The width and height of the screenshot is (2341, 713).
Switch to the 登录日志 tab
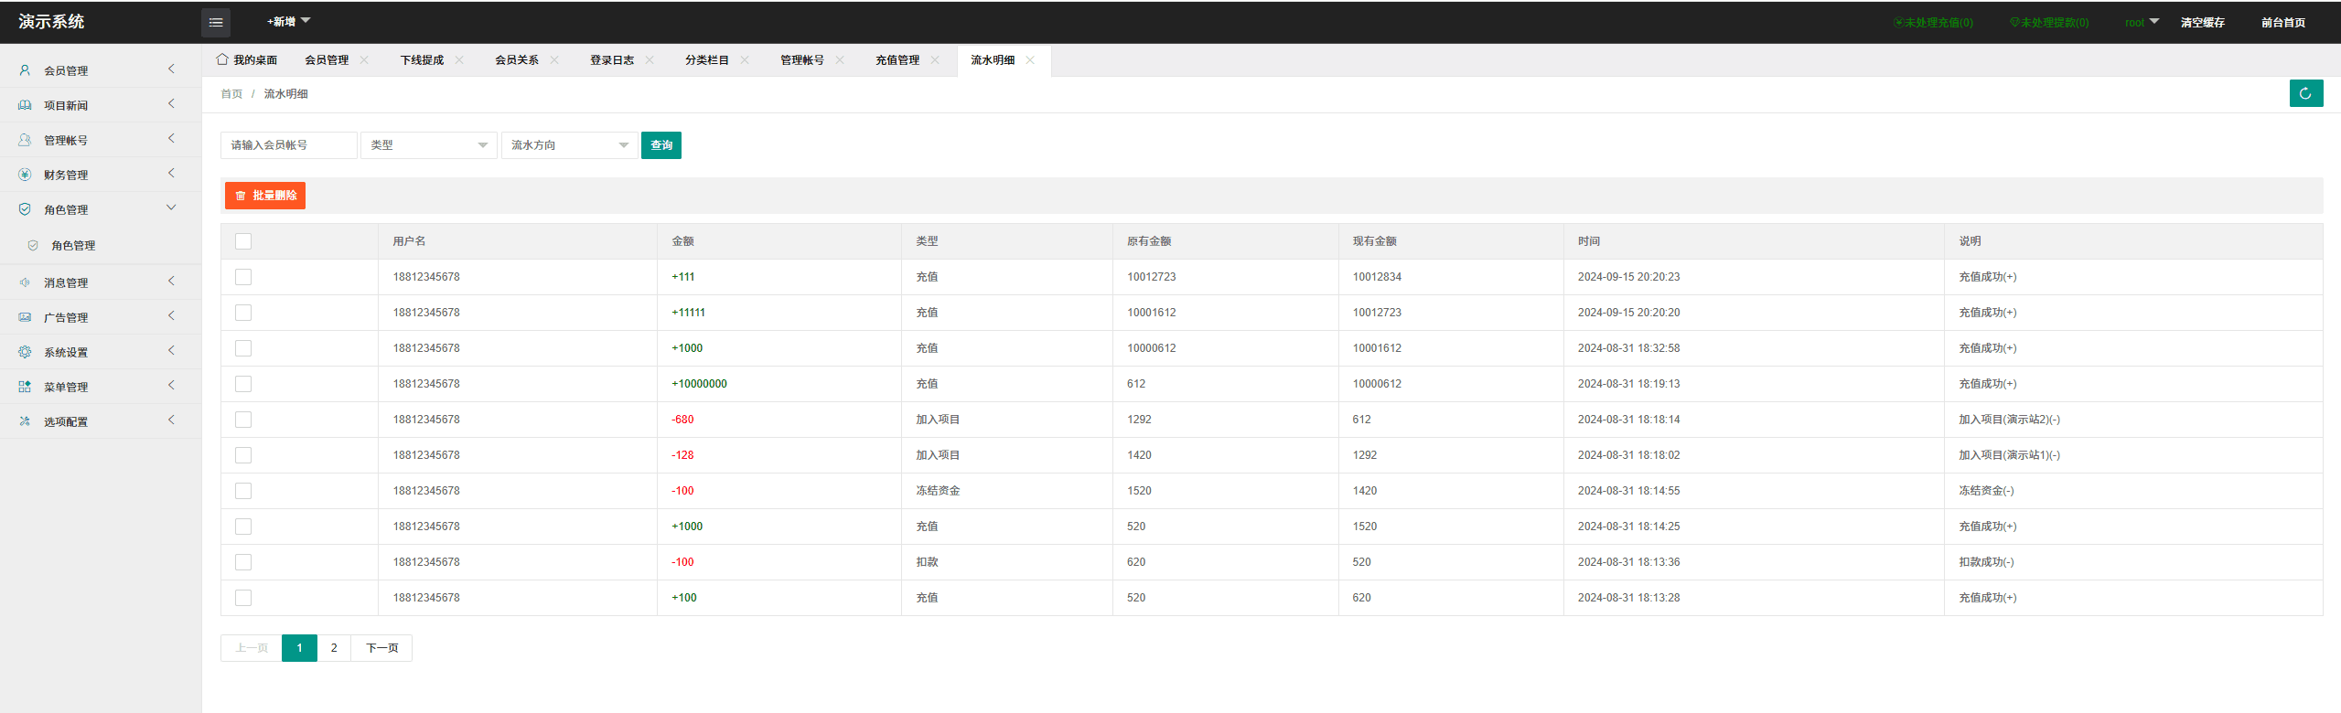[612, 60]
